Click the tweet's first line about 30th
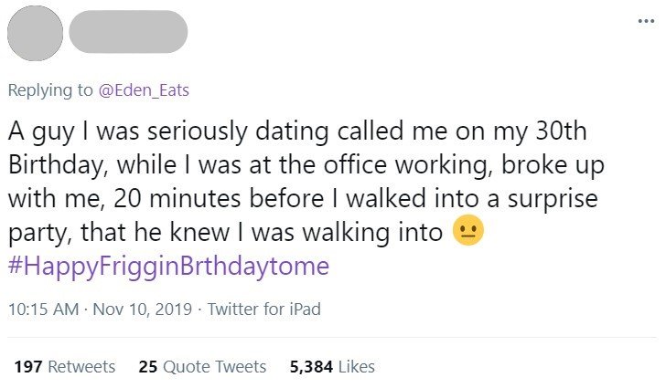This screenshot has width=666, height=388. [x=297, y=131]
